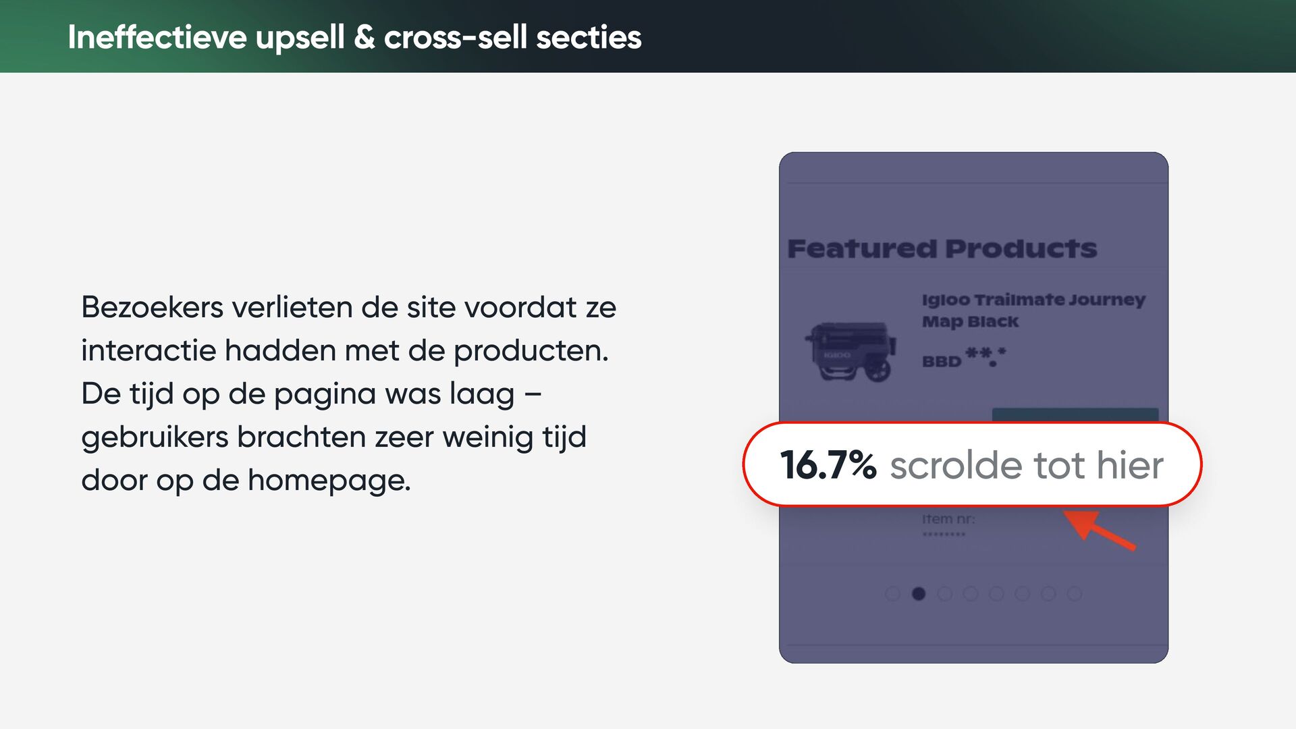Click the paragraph starting with 'Bezoekers verlieten'
Image resolution: width=1296 pixels, height=729 pixels.
[x=349, y=394]
